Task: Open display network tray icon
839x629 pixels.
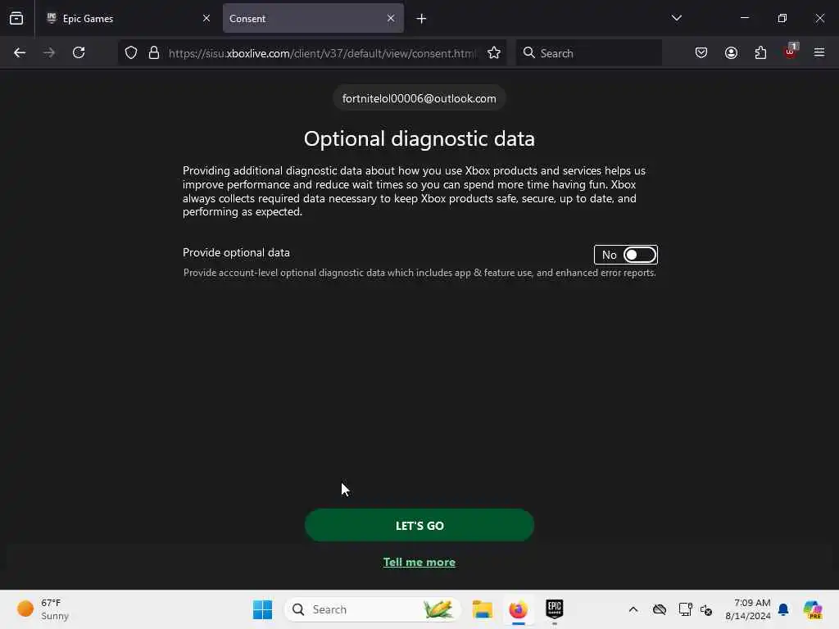Action: [x=686, y=609]
